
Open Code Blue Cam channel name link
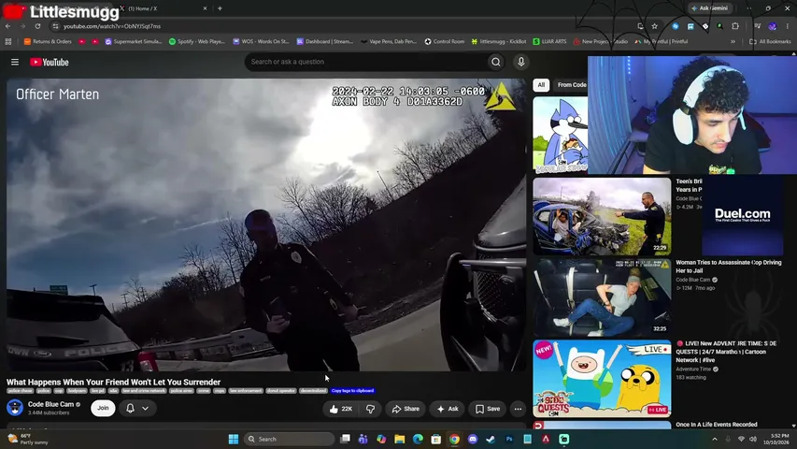pos(50,404)
